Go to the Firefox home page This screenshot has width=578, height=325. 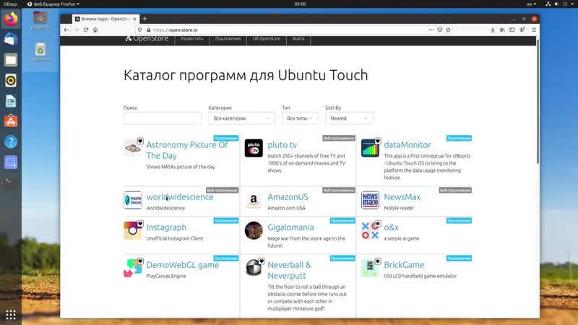point(95,30)
